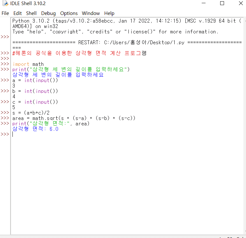
Task: Click the IDLE Python icon in title bar
Action: [5, 3]
